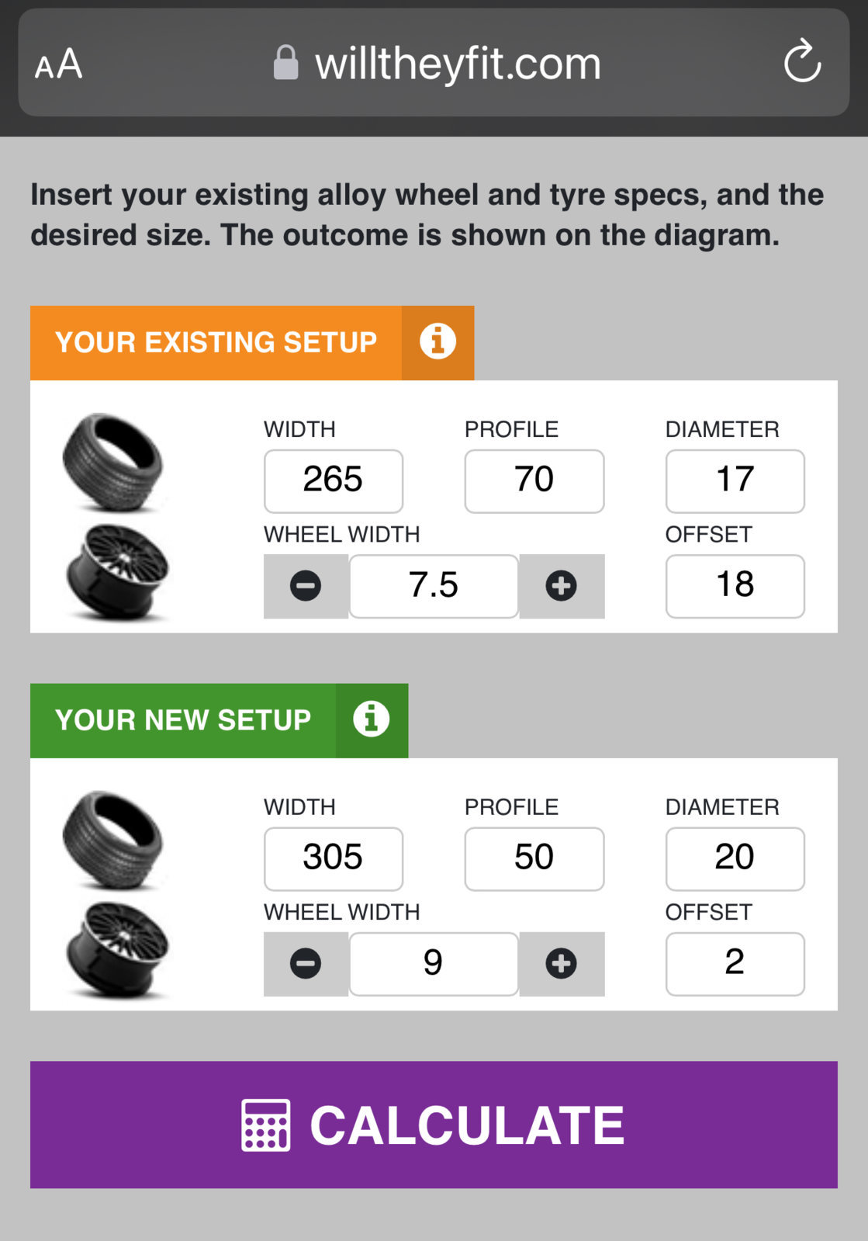
Task: Tap info icon beside Your New Setup
Action: point(372,720)
